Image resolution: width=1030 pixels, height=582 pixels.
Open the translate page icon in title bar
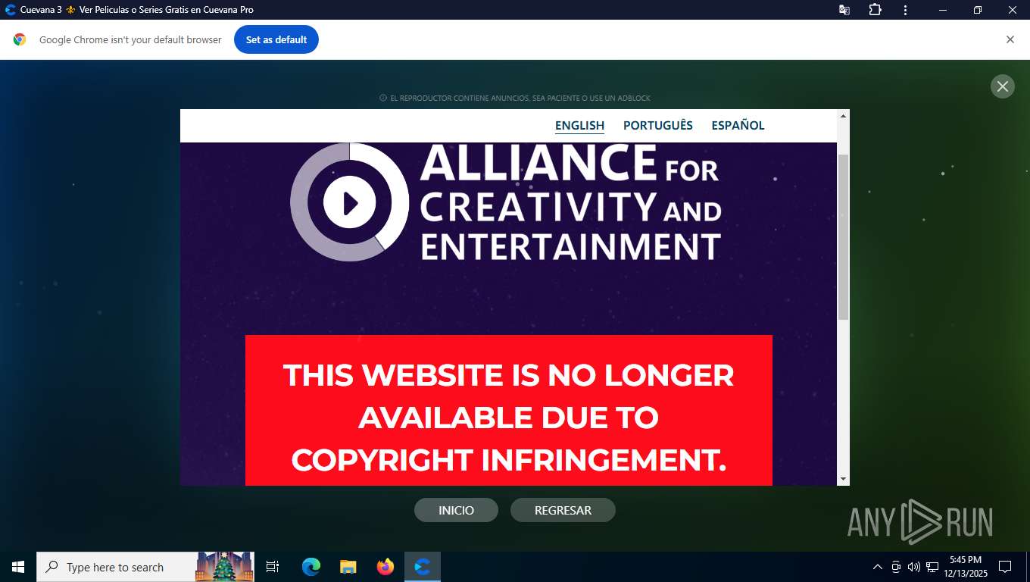pos(844,10)
